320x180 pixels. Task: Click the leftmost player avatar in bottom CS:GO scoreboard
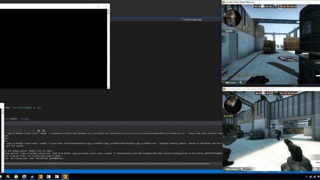point(256,93)
